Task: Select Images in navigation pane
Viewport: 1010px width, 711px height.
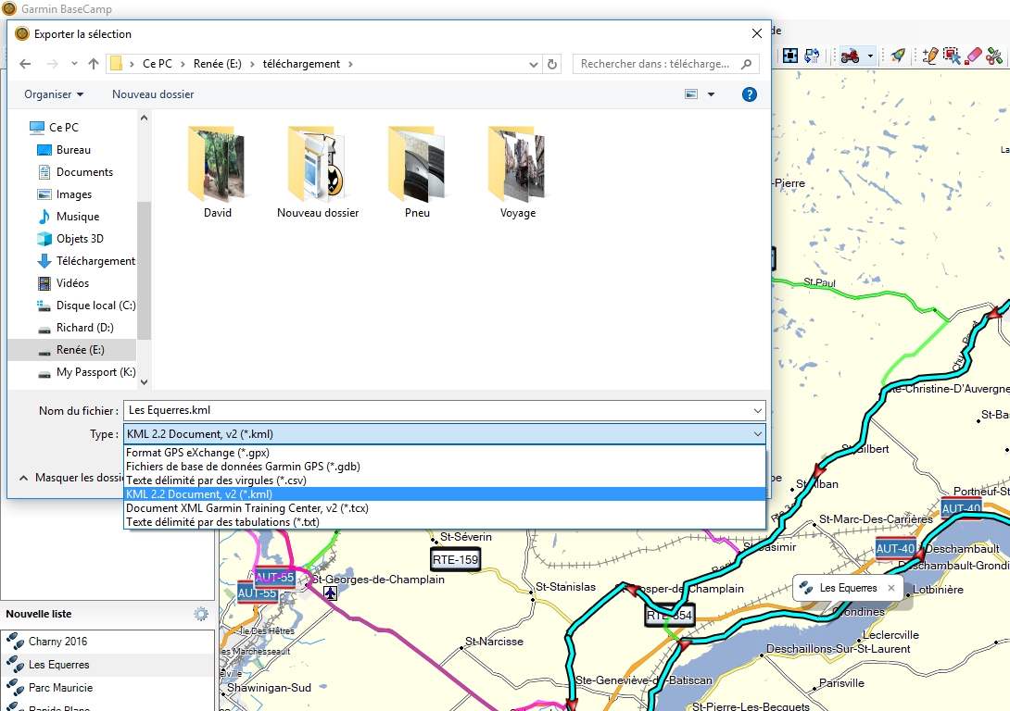Action: coord(65,194)
